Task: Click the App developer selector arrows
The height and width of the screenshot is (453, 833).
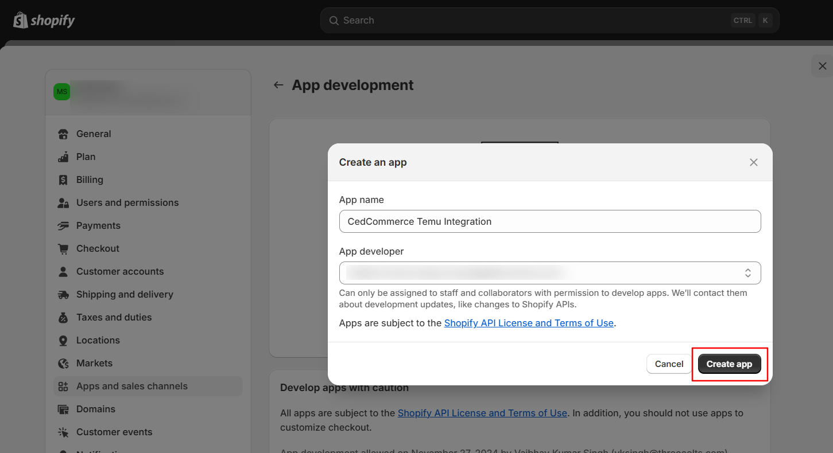Action: [748, 273]
